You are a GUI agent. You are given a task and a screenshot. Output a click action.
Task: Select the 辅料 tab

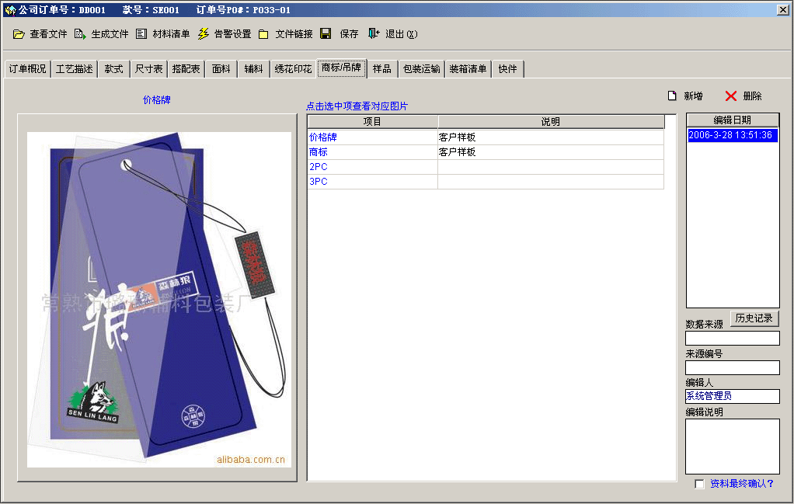pos(253,69)
